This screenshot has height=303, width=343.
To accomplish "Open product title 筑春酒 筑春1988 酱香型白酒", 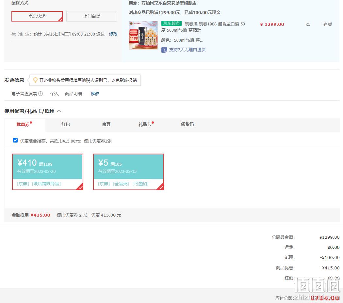I will click(203, 27).
